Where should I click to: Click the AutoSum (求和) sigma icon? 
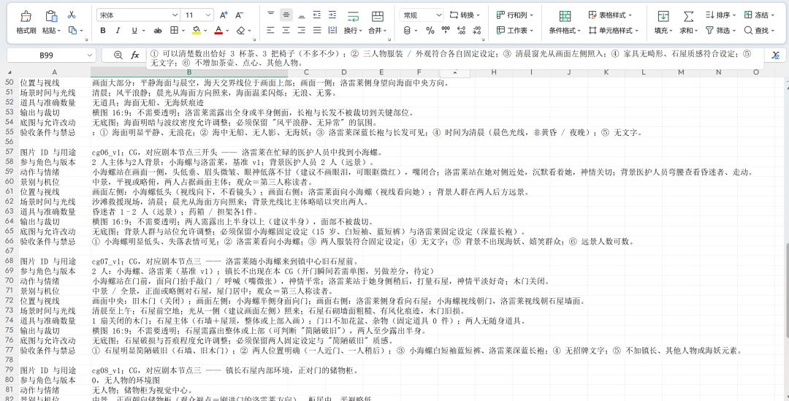tap(688, 17)
